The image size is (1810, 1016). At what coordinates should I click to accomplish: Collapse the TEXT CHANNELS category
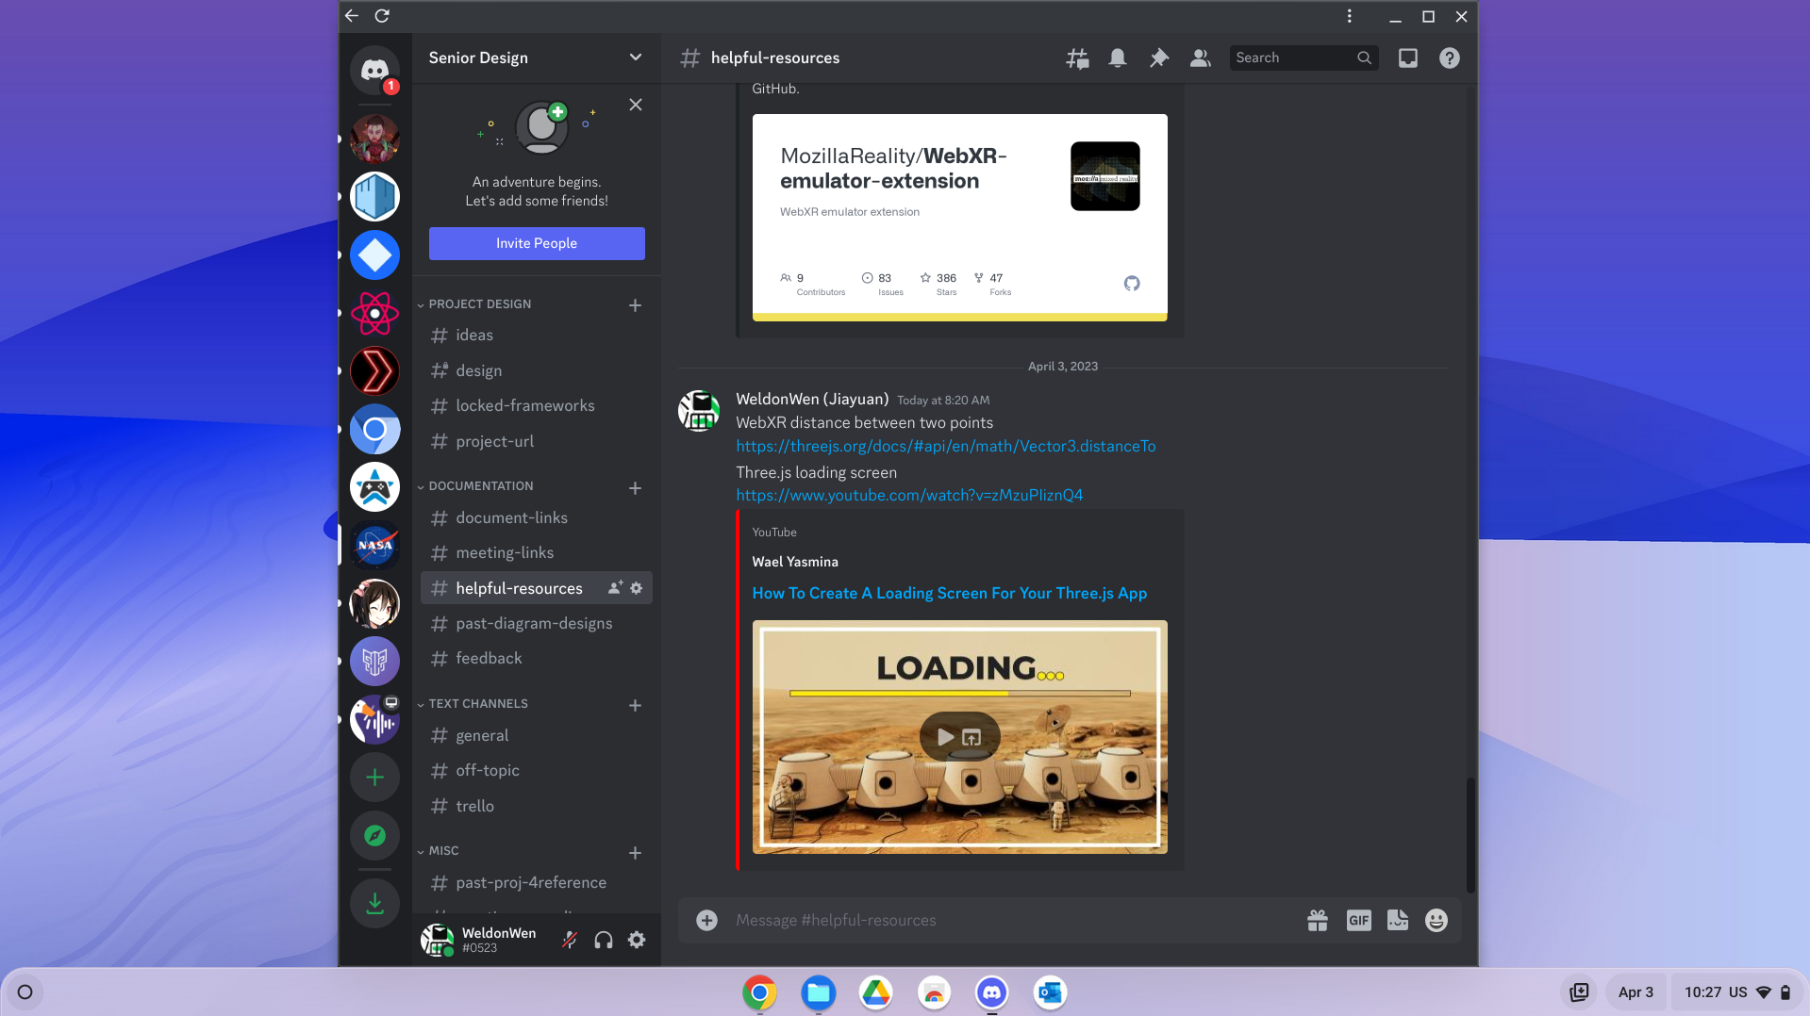[478, 704]
